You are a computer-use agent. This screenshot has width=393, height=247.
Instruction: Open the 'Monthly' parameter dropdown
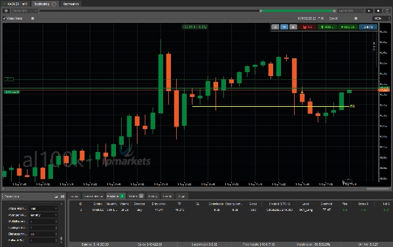[44, 215]
